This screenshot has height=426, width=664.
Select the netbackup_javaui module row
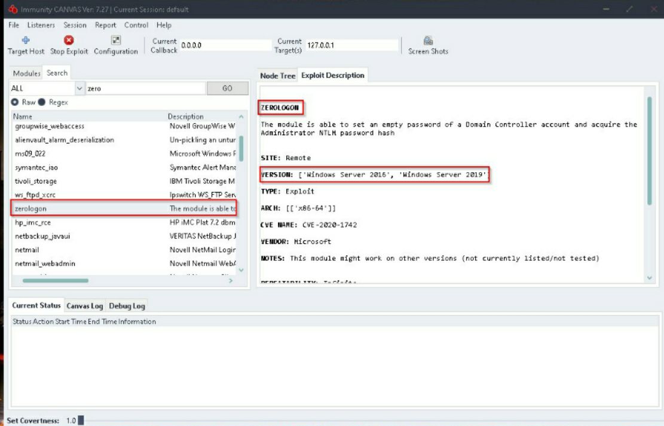click(124, 236)
